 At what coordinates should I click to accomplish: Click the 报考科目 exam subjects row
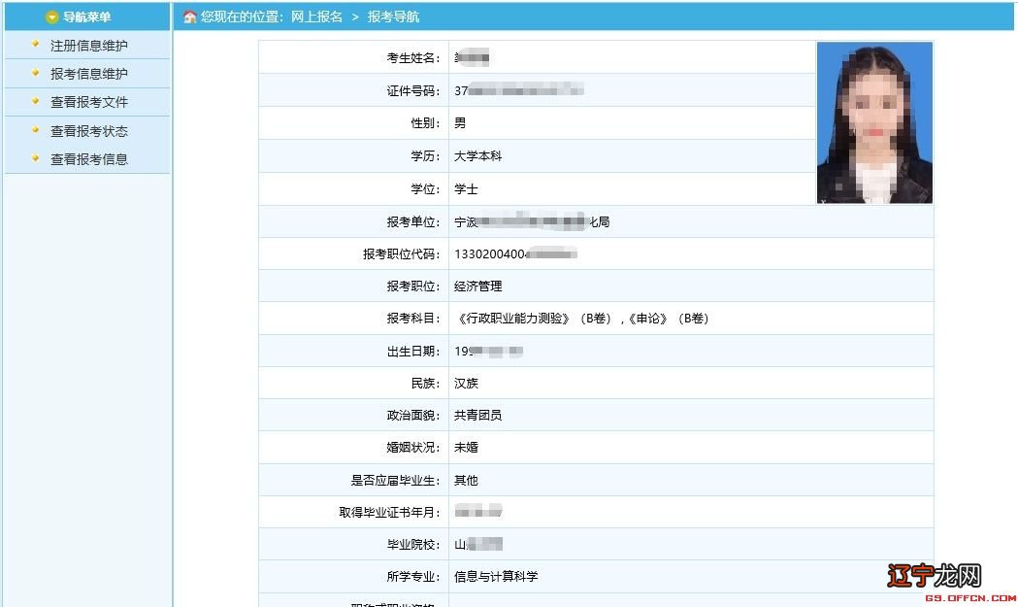point(582,318)
